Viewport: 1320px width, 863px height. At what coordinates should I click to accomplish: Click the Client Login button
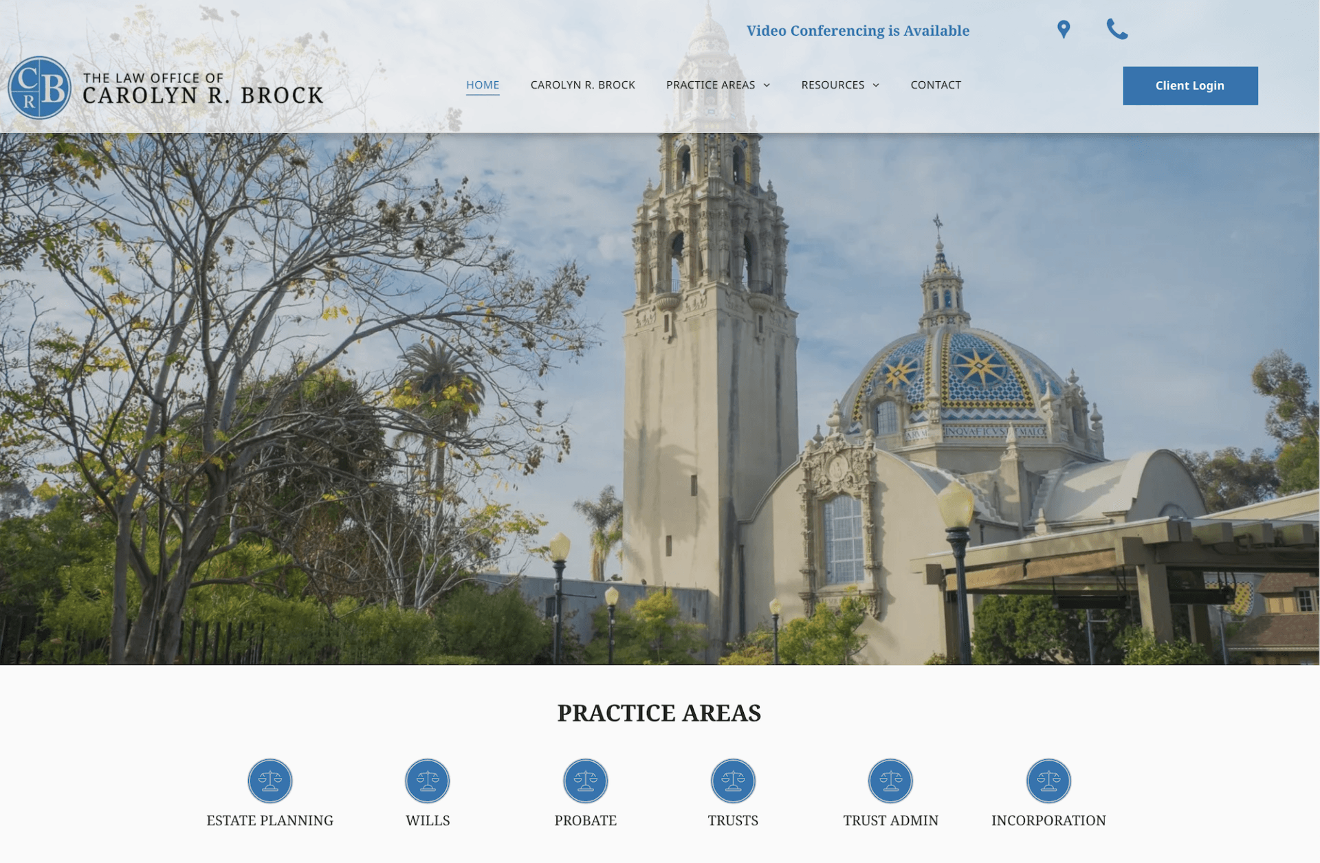[1190, 86]
